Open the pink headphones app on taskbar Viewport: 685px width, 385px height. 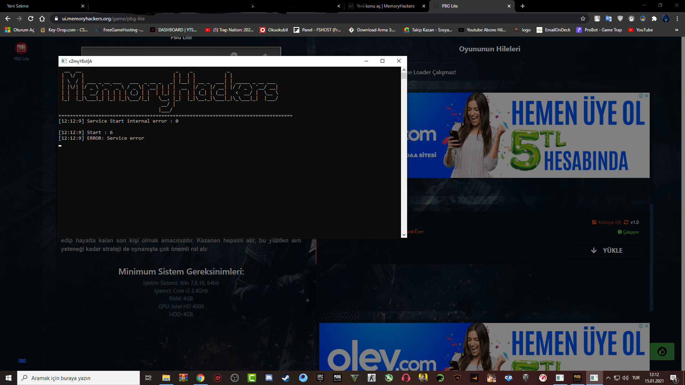pos(406,378)
